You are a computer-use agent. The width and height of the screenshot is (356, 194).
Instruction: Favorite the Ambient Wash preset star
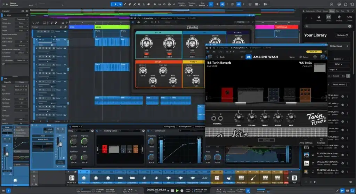(x=242, y=57)
